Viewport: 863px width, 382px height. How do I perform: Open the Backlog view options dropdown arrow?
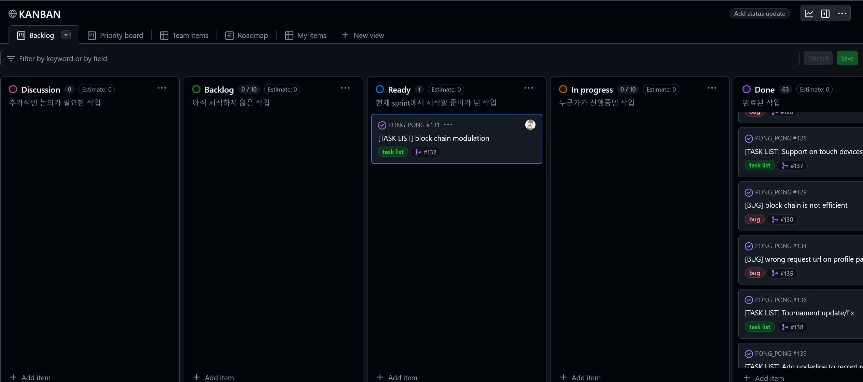66,35
